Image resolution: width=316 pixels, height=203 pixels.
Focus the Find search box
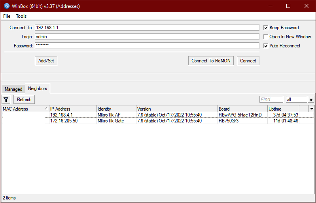click(271, 100)
